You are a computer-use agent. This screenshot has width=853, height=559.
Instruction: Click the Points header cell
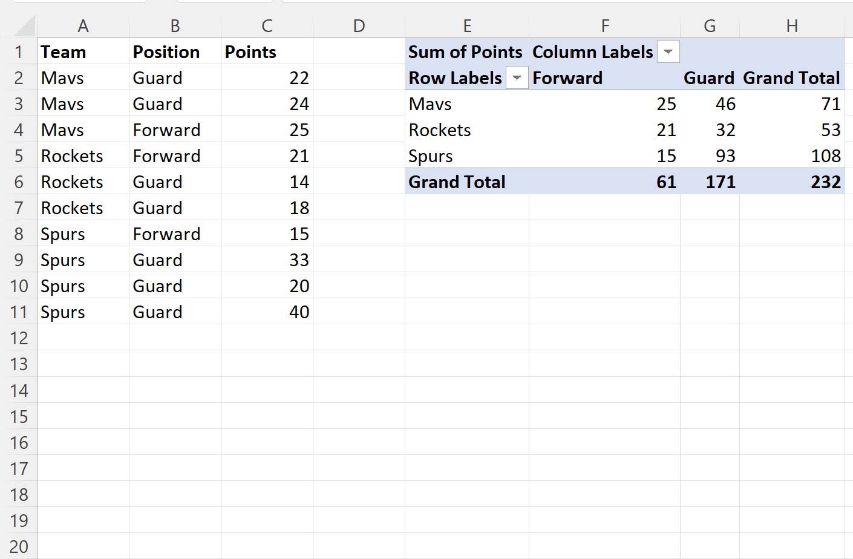267,52
